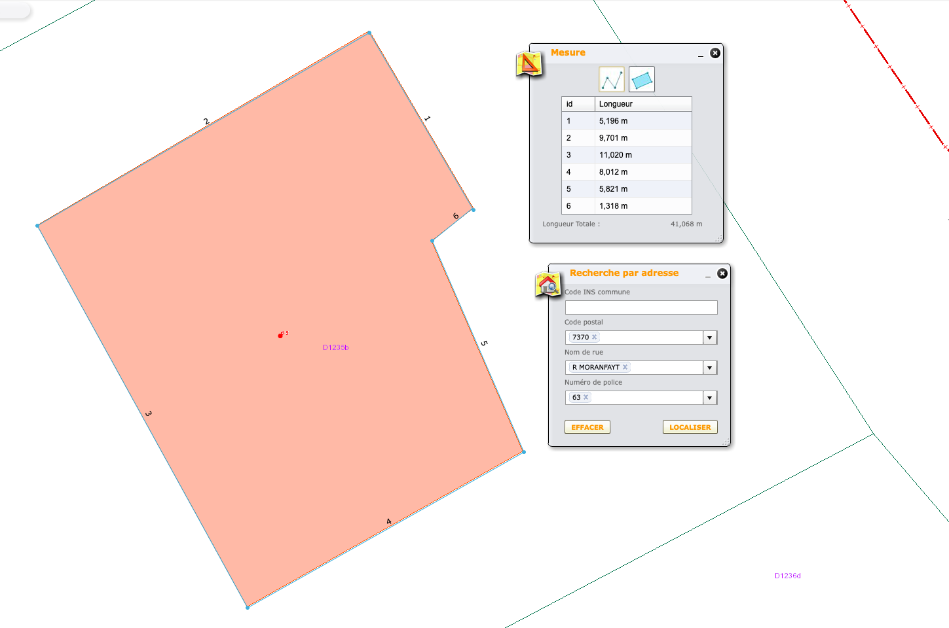The image size is (949, 628).
Task: Remove the 7370 postal code tag
Action: (x=595, y=338)
